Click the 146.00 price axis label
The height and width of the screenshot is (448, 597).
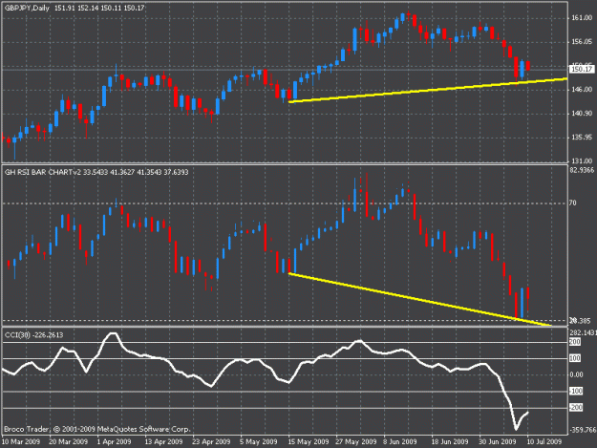[582, 90]
